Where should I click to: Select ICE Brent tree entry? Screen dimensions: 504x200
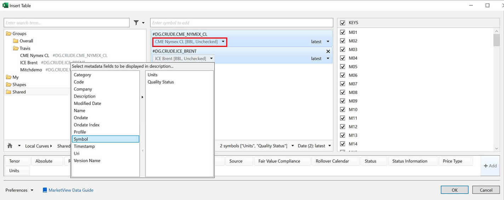29,63
